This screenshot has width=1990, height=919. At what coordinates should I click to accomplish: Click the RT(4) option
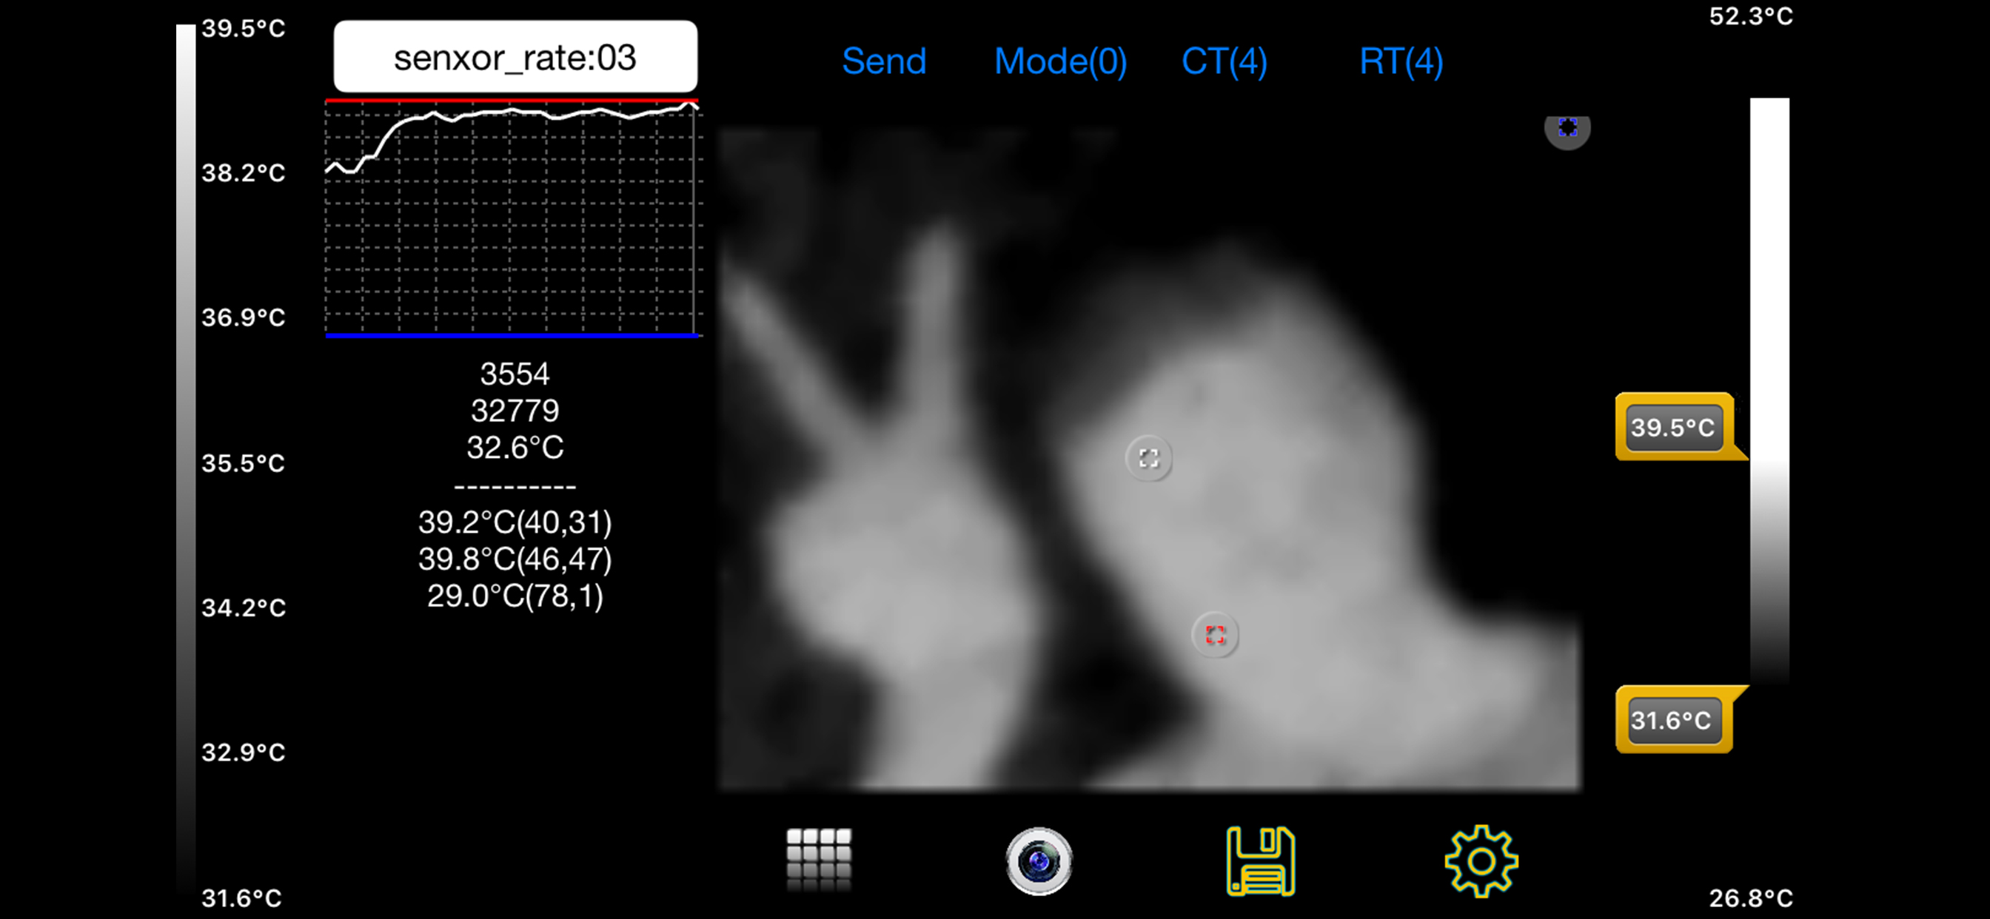coord(1401,61)
